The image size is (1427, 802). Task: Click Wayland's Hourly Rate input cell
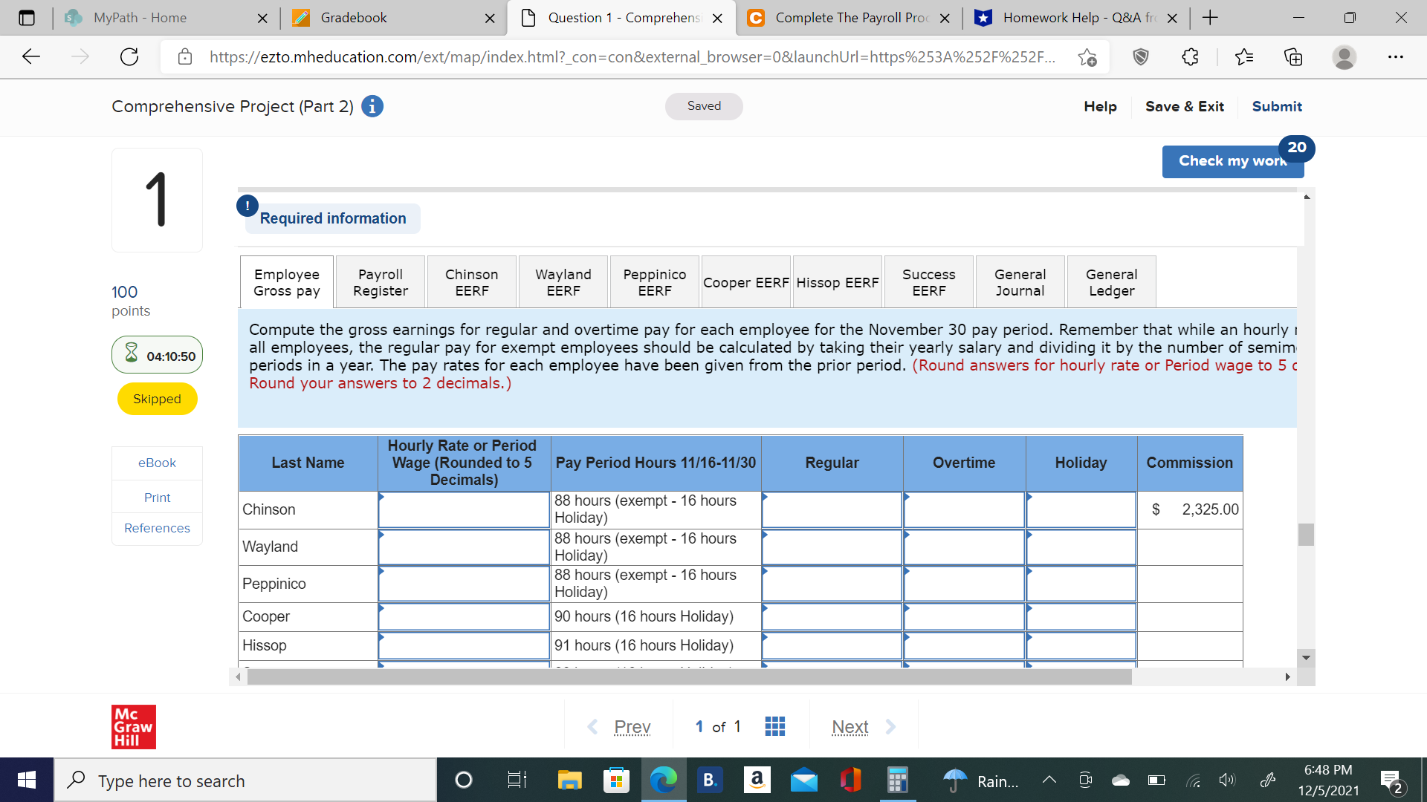[464, 547]
